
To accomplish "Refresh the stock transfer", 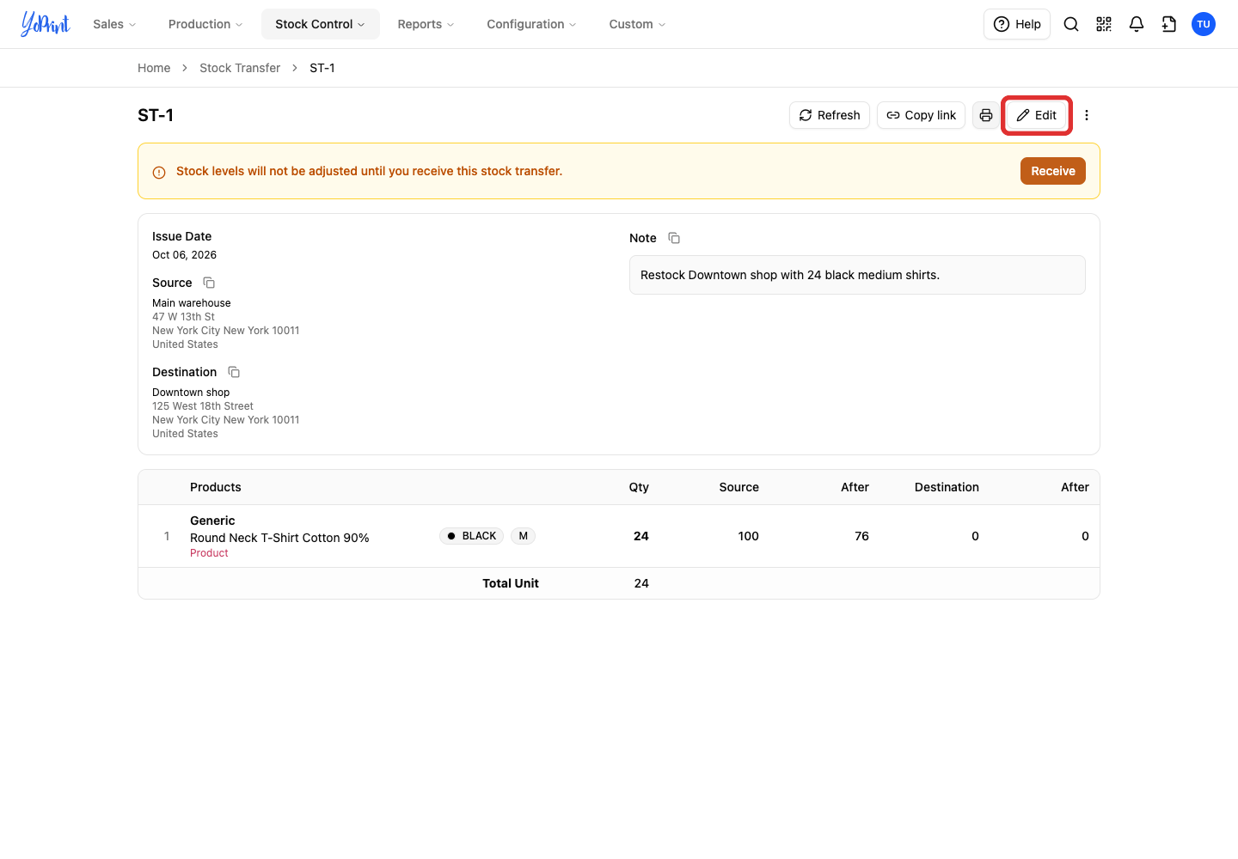I will coord(830,115).
